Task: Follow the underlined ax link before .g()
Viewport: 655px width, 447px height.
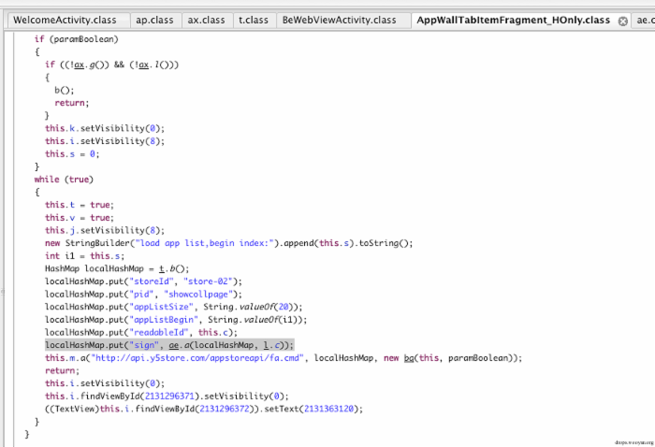Action: (79, 65)
